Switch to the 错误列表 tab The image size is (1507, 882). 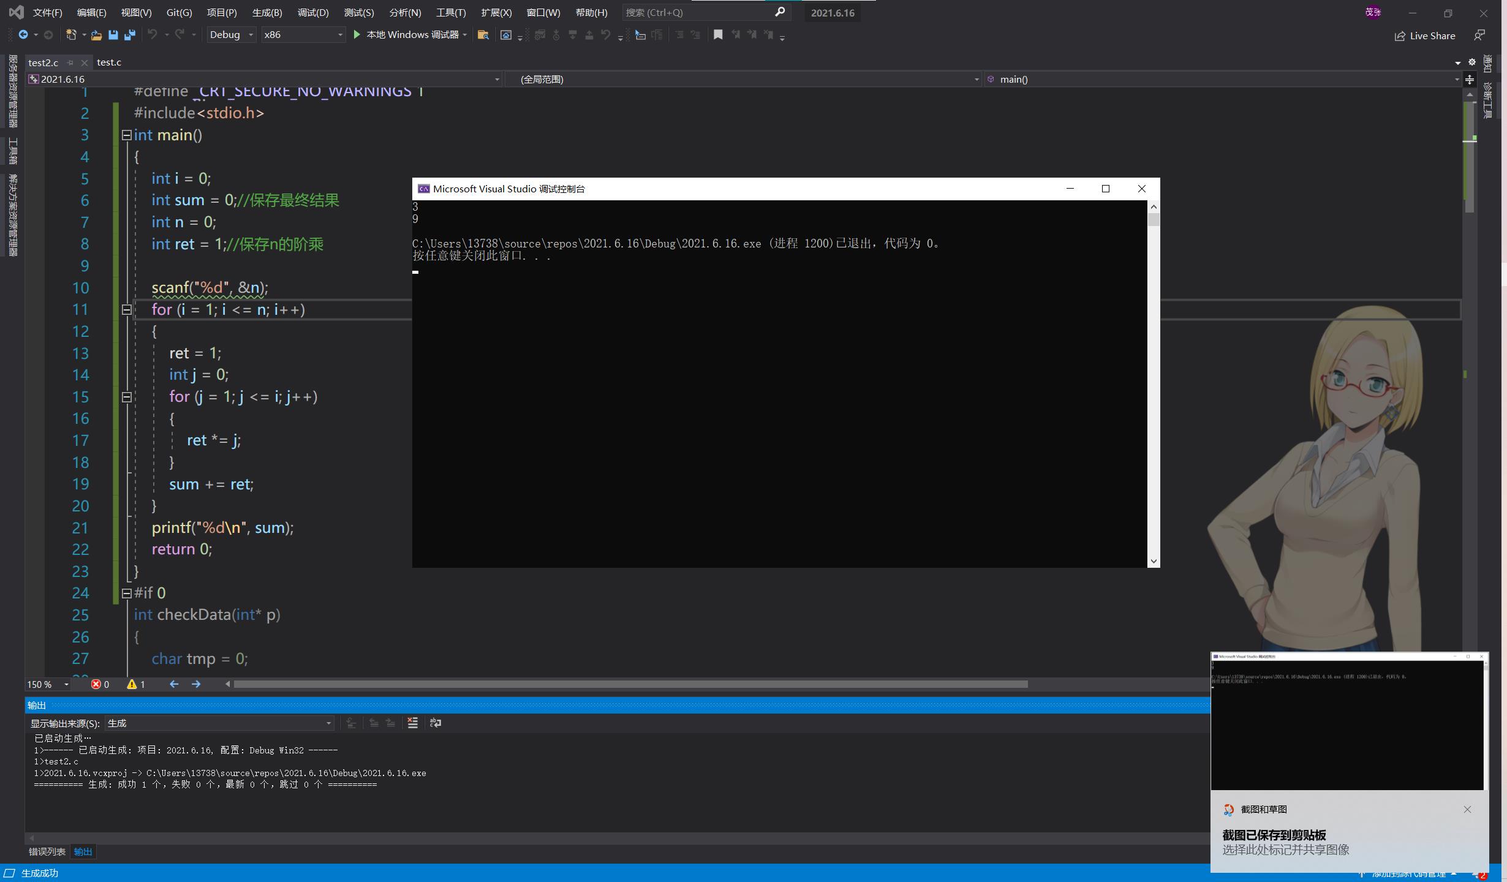[47, 852]
